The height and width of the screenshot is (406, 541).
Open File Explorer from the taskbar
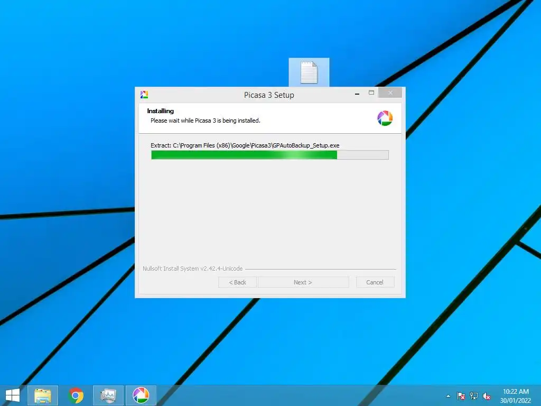point(43,395)
